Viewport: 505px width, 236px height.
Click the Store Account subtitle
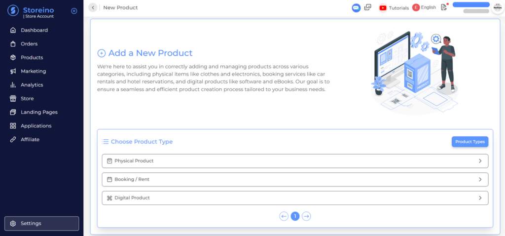tap(38, 16)
